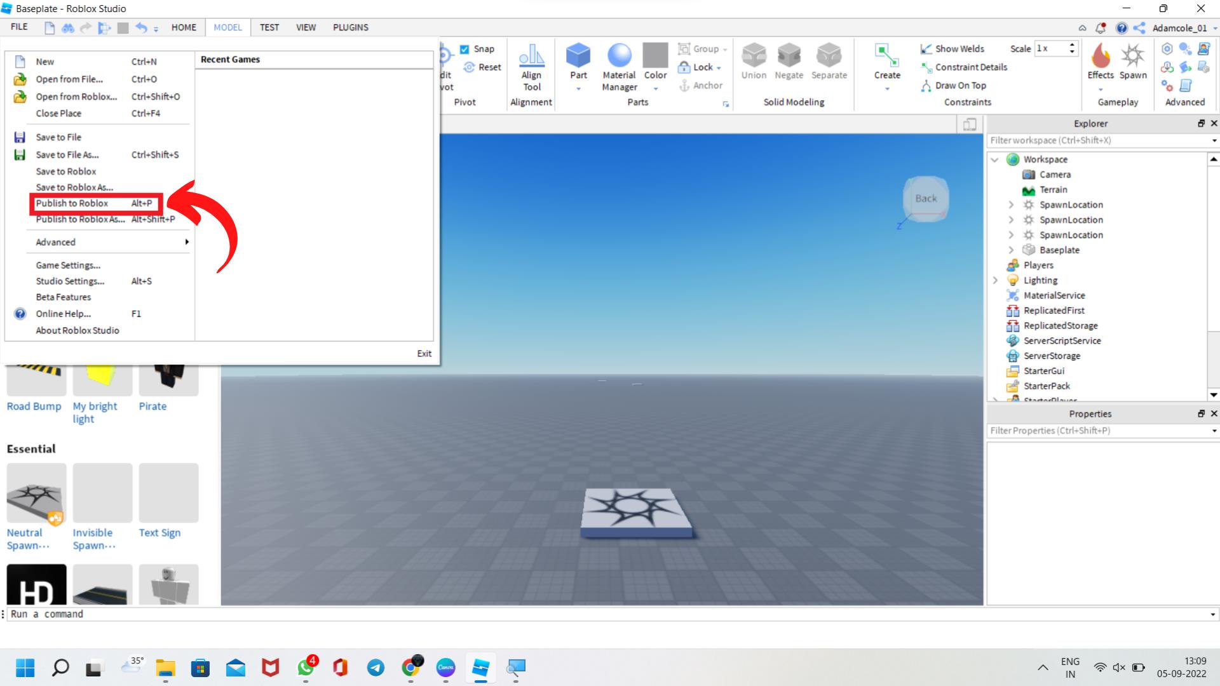Click the Filter workspace input field
Viewport: 1220px width, 686px height.
[x=1098, y=140]
